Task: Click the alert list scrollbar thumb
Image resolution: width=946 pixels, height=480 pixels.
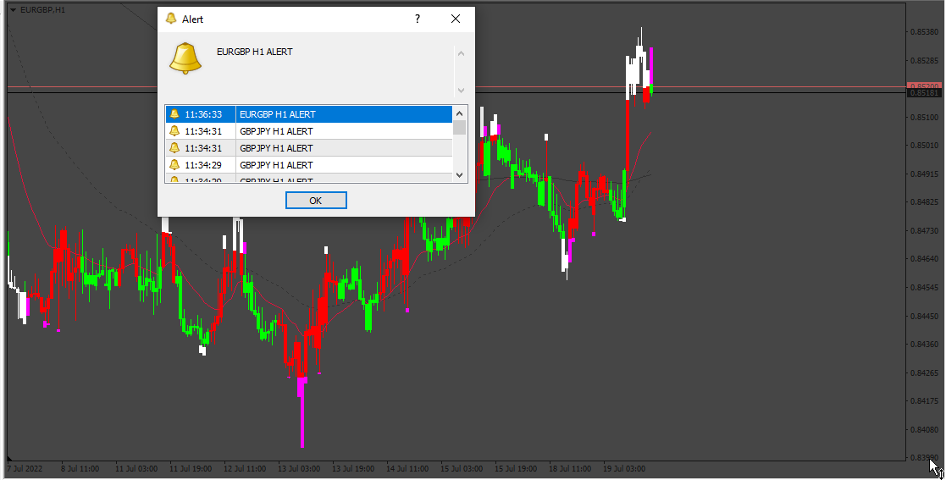Action: (460, 128)
